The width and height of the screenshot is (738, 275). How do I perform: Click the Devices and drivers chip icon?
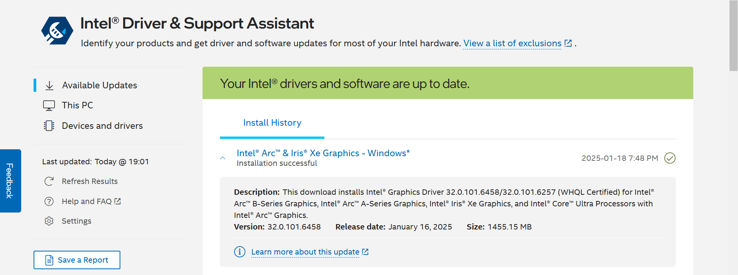[49, 126]
